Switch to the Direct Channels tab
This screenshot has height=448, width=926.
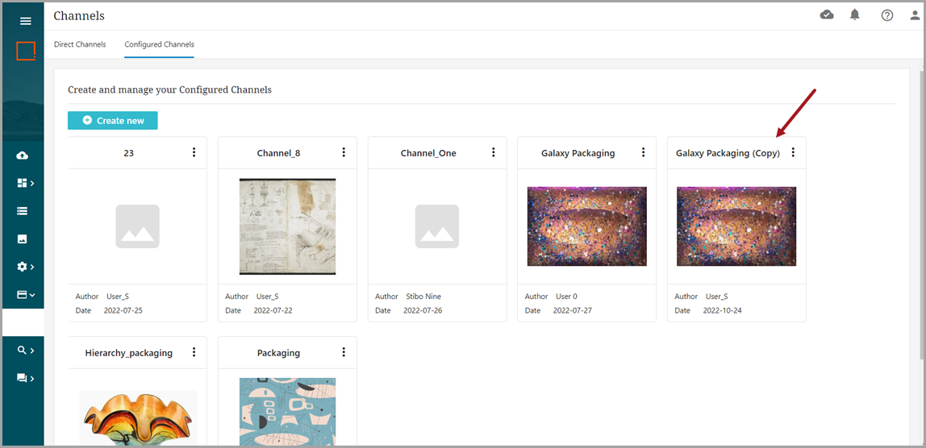(x=80, y=44)
